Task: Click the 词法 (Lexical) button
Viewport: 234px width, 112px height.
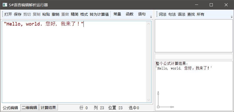Action: 162,14
